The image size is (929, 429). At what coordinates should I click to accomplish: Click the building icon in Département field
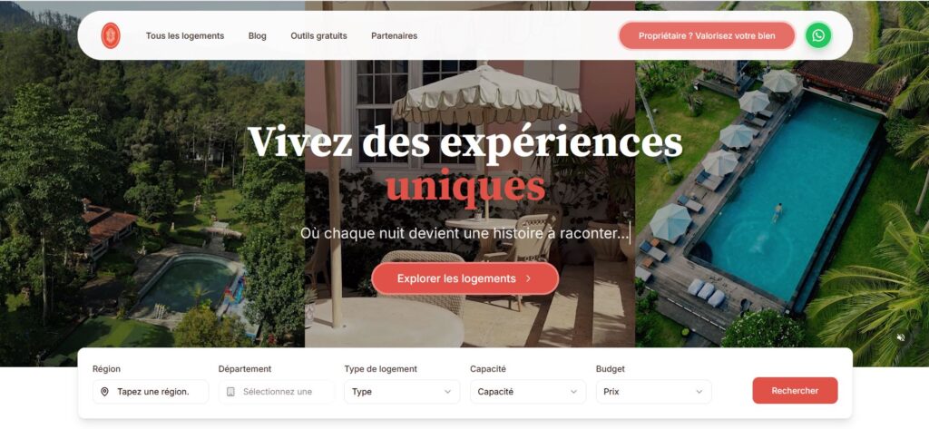tap(230, 392)
